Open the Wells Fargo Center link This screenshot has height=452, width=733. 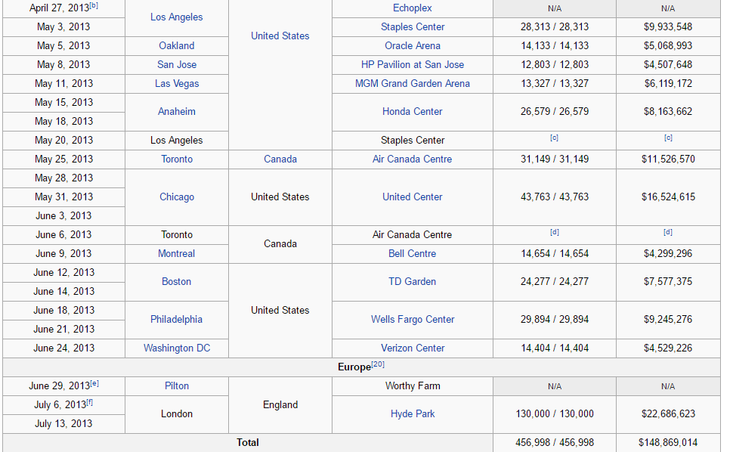(x=413, y=319)
